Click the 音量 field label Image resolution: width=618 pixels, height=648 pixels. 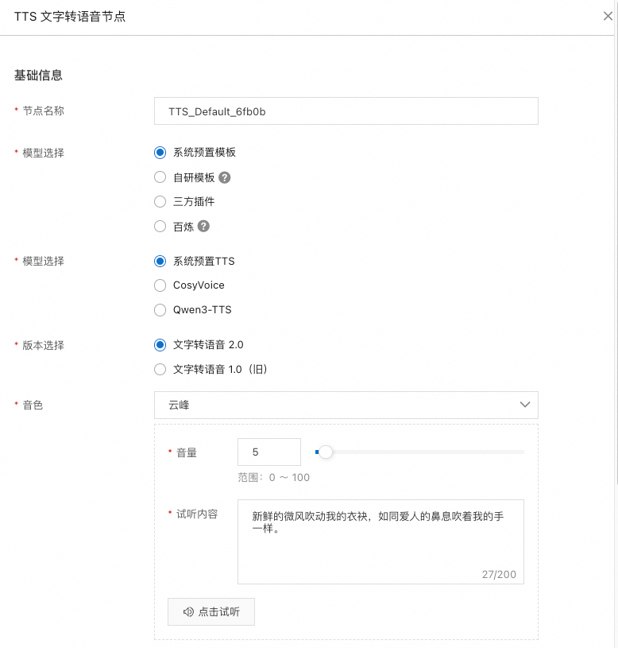coord(187,452)
